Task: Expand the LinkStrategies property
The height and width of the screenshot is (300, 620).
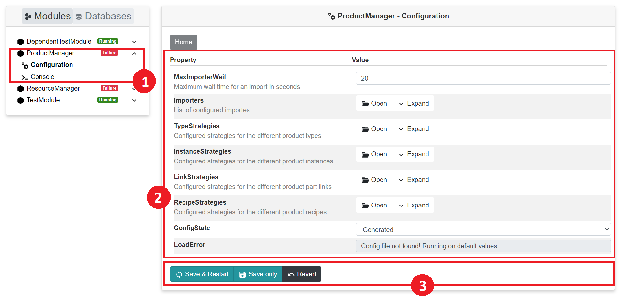Action: [414, 180]
